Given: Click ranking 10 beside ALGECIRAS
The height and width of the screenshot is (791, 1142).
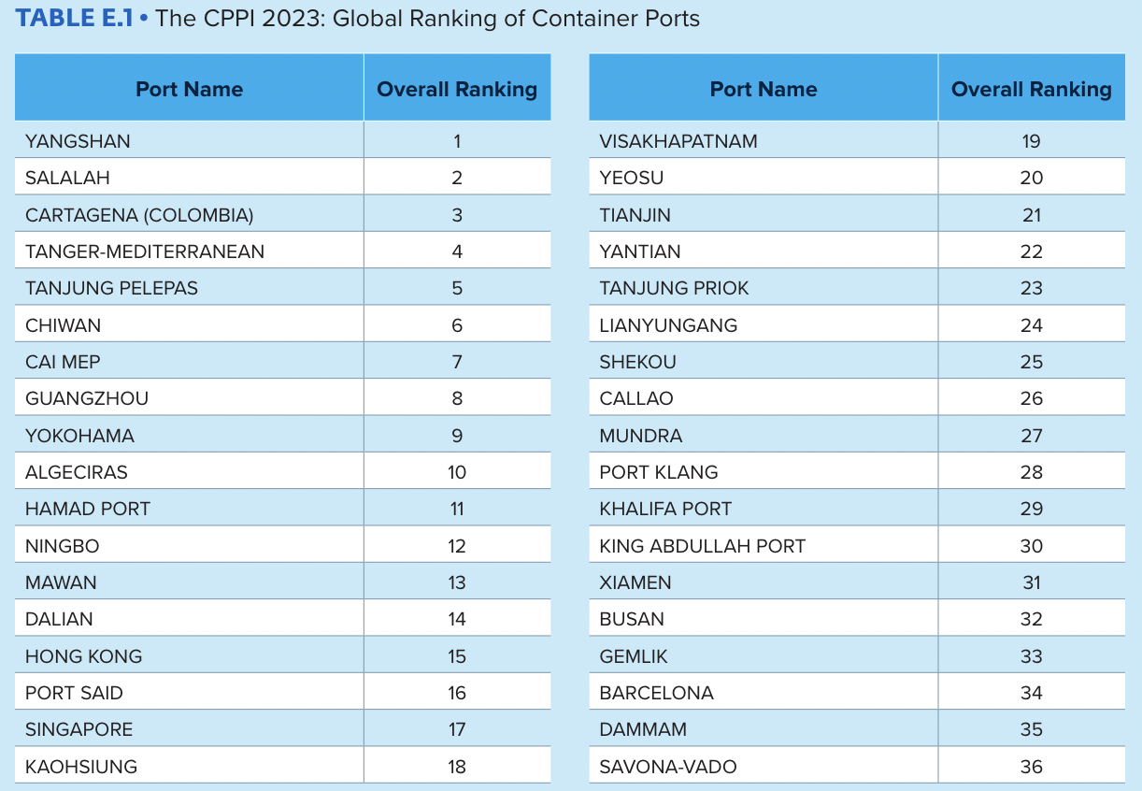Looking at the screenshot, I should tap(457, 472).
